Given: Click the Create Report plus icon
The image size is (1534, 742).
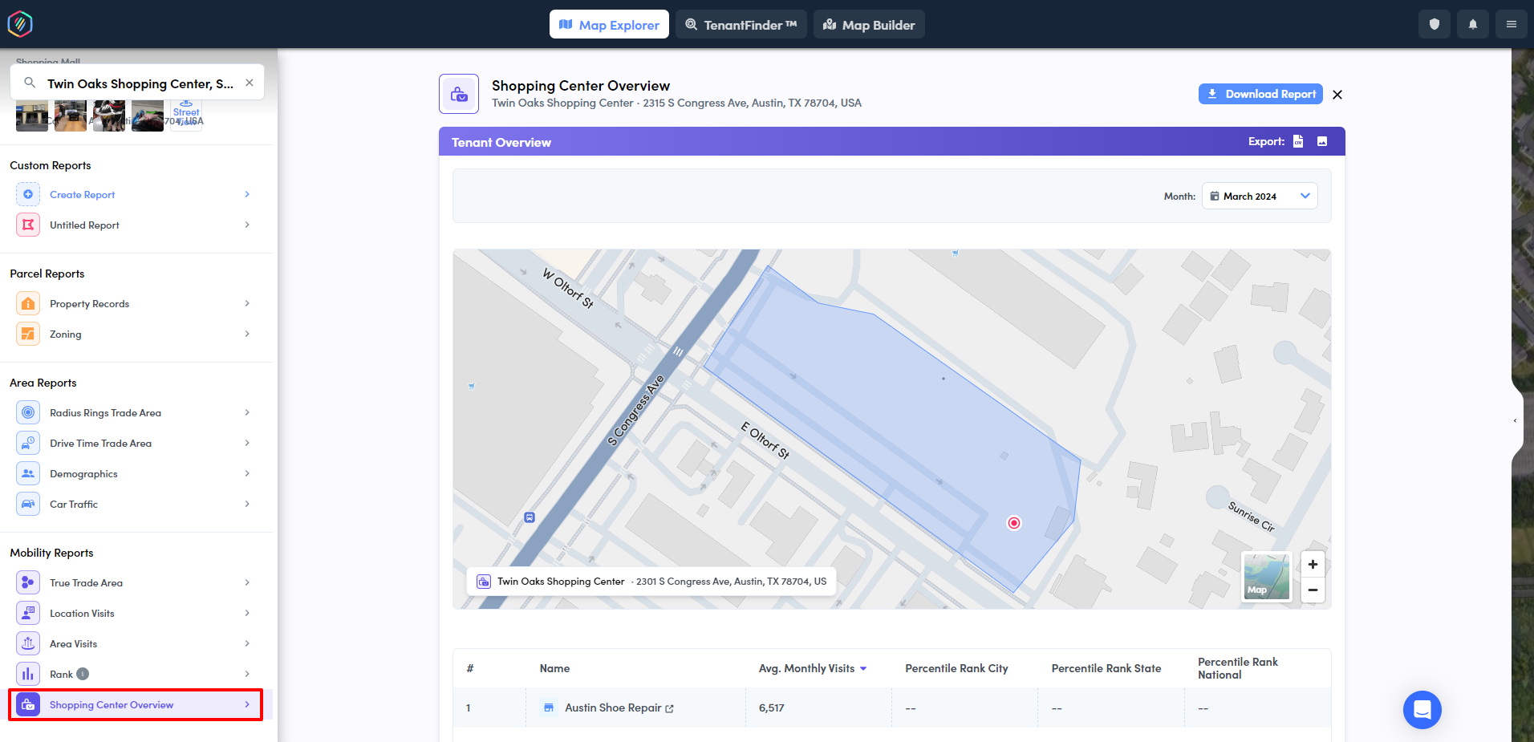Looking at the screenshot, I should [28, 194].
